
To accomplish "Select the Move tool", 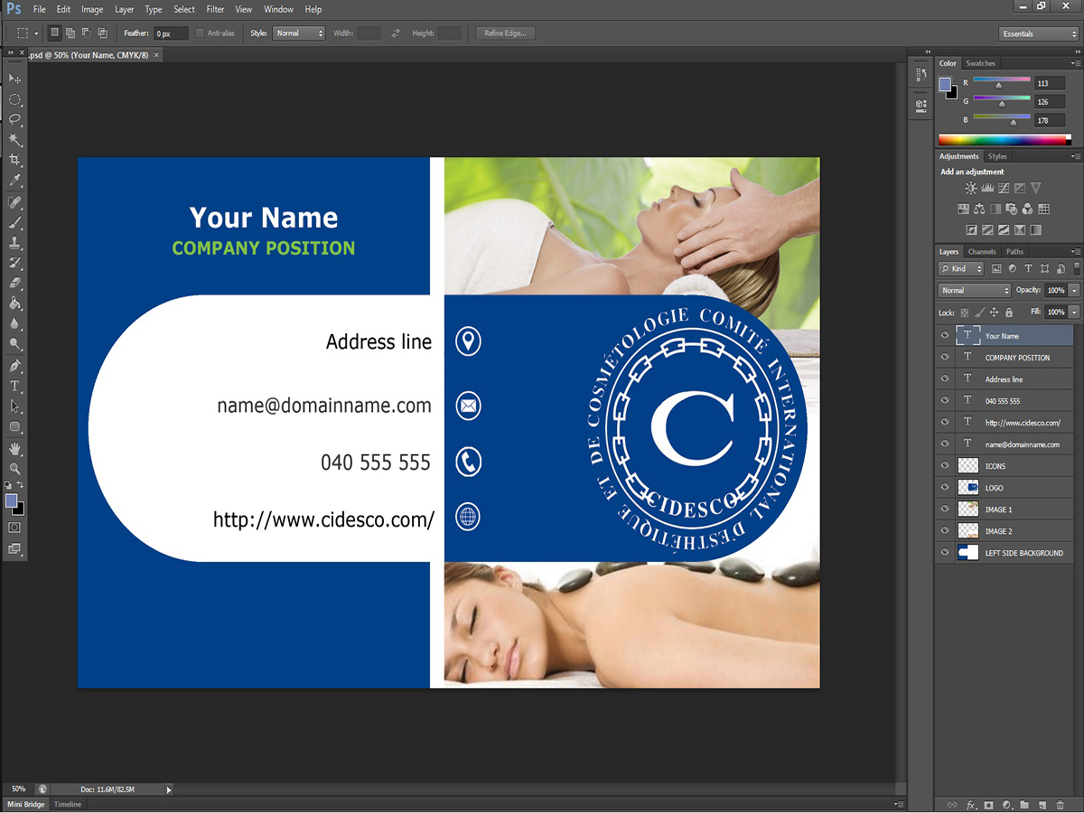I will [x=14, y=79].
